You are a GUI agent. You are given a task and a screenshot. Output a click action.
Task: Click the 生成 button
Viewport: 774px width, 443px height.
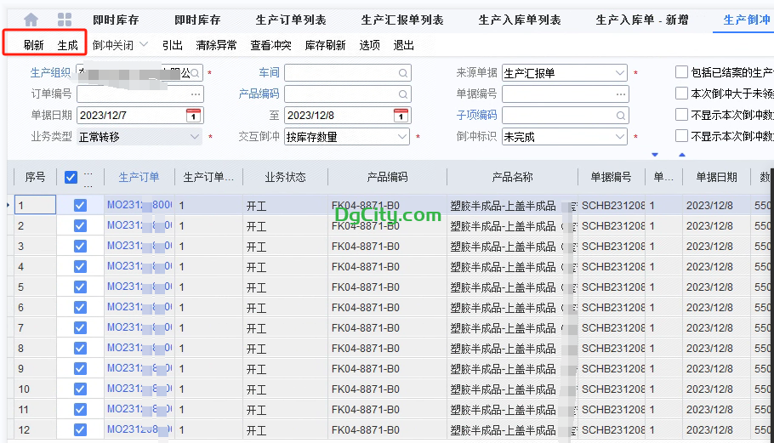[x=68, y=45]
